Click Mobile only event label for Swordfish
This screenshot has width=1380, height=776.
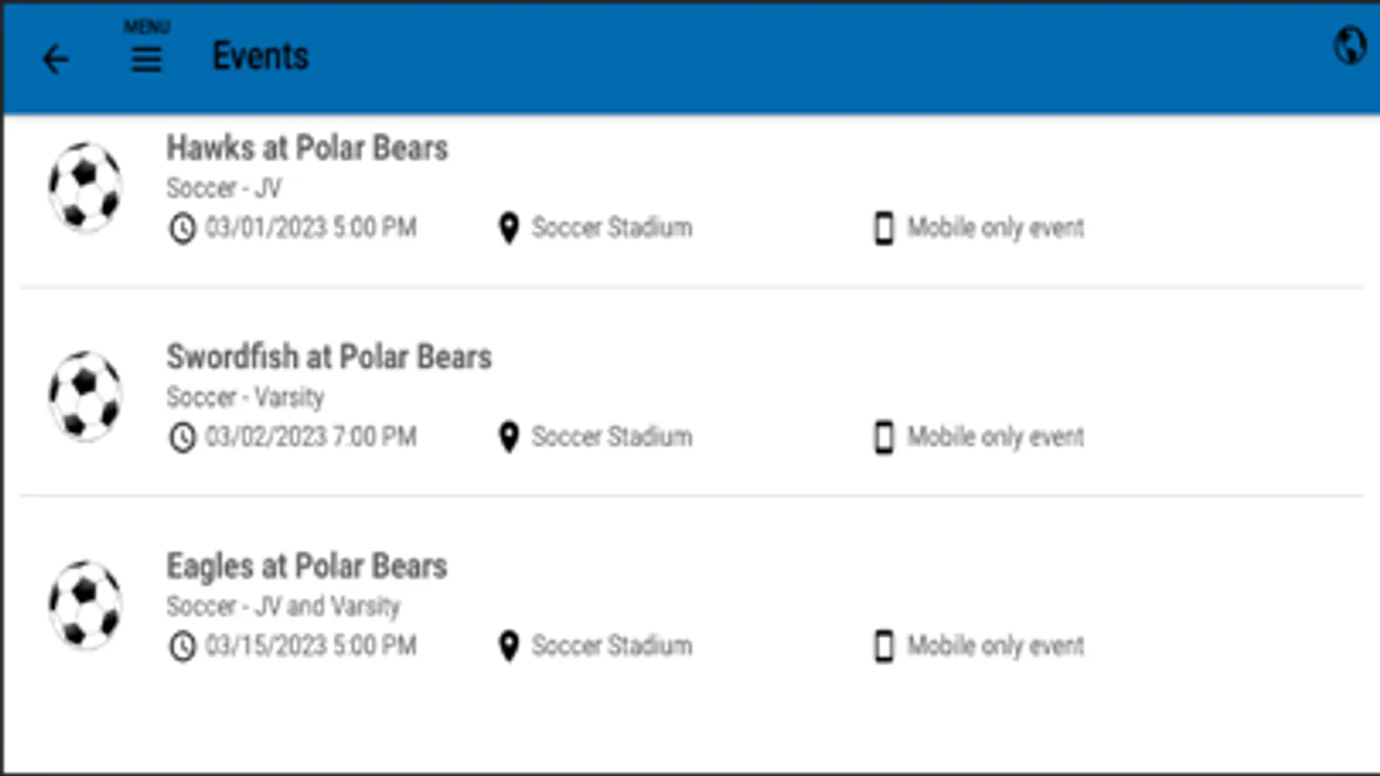click(x=995, y=437)
